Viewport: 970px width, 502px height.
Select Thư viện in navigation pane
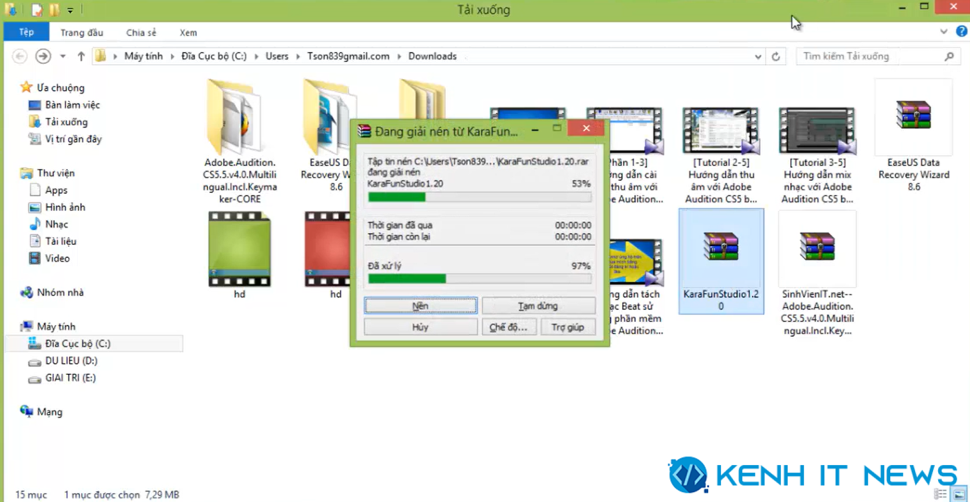point(55,173)
